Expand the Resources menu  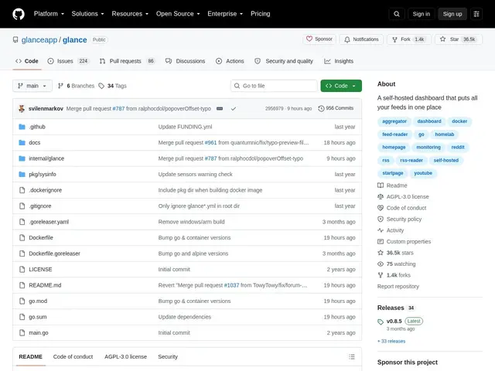click(130, 14)
